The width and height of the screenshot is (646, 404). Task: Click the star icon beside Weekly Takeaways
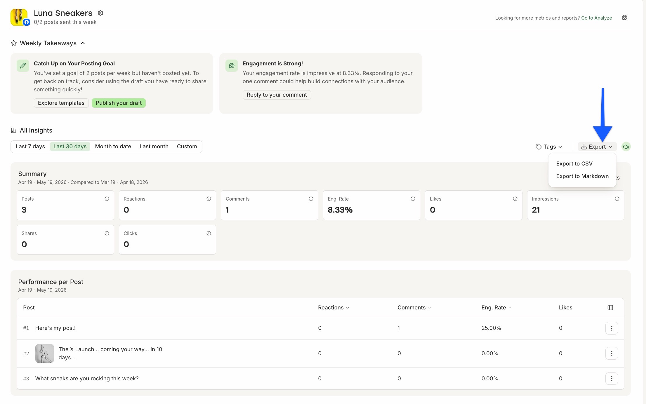(14, 43)
